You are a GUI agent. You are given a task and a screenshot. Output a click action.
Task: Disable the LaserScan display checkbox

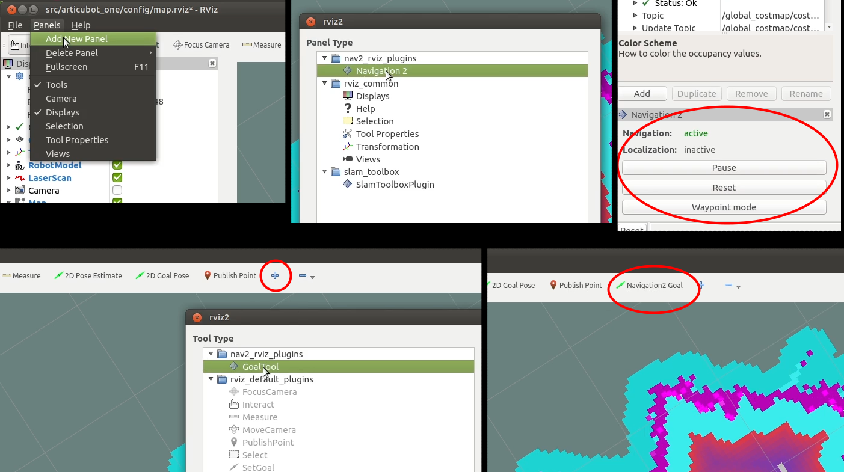(x=117, y=178)
